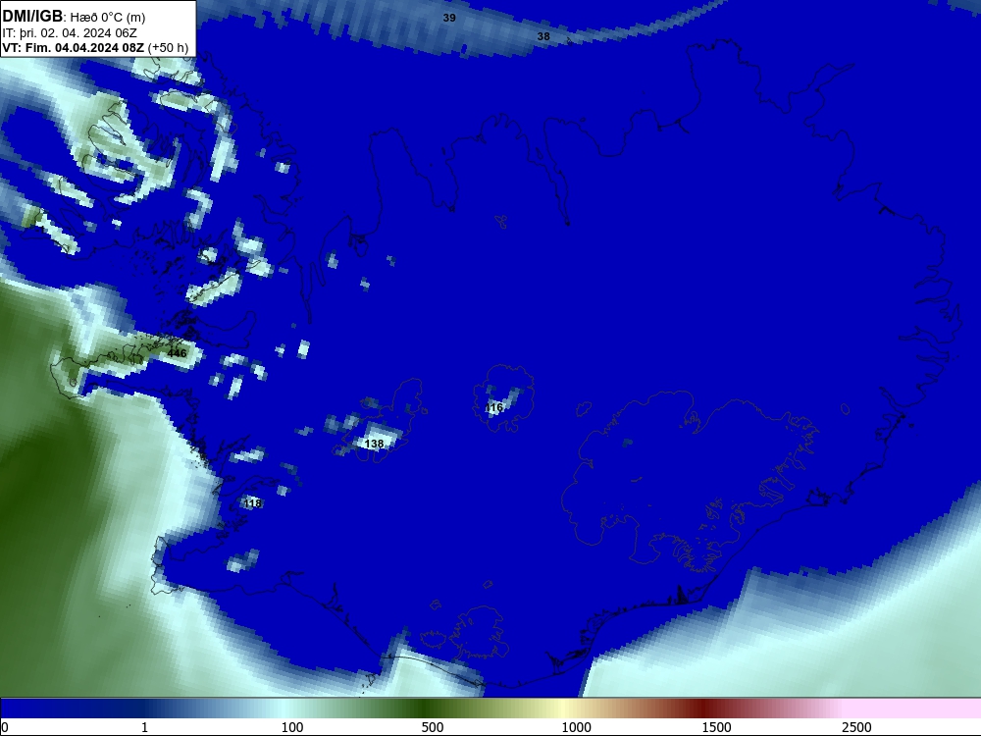Click the color scale label 100
This screenshot has width=981, height=736.
click(x=292, y=727)
